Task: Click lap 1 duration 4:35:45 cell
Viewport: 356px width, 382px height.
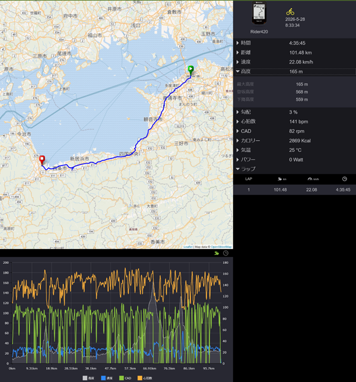Action: pyautogui.click(x=343, y=190)
